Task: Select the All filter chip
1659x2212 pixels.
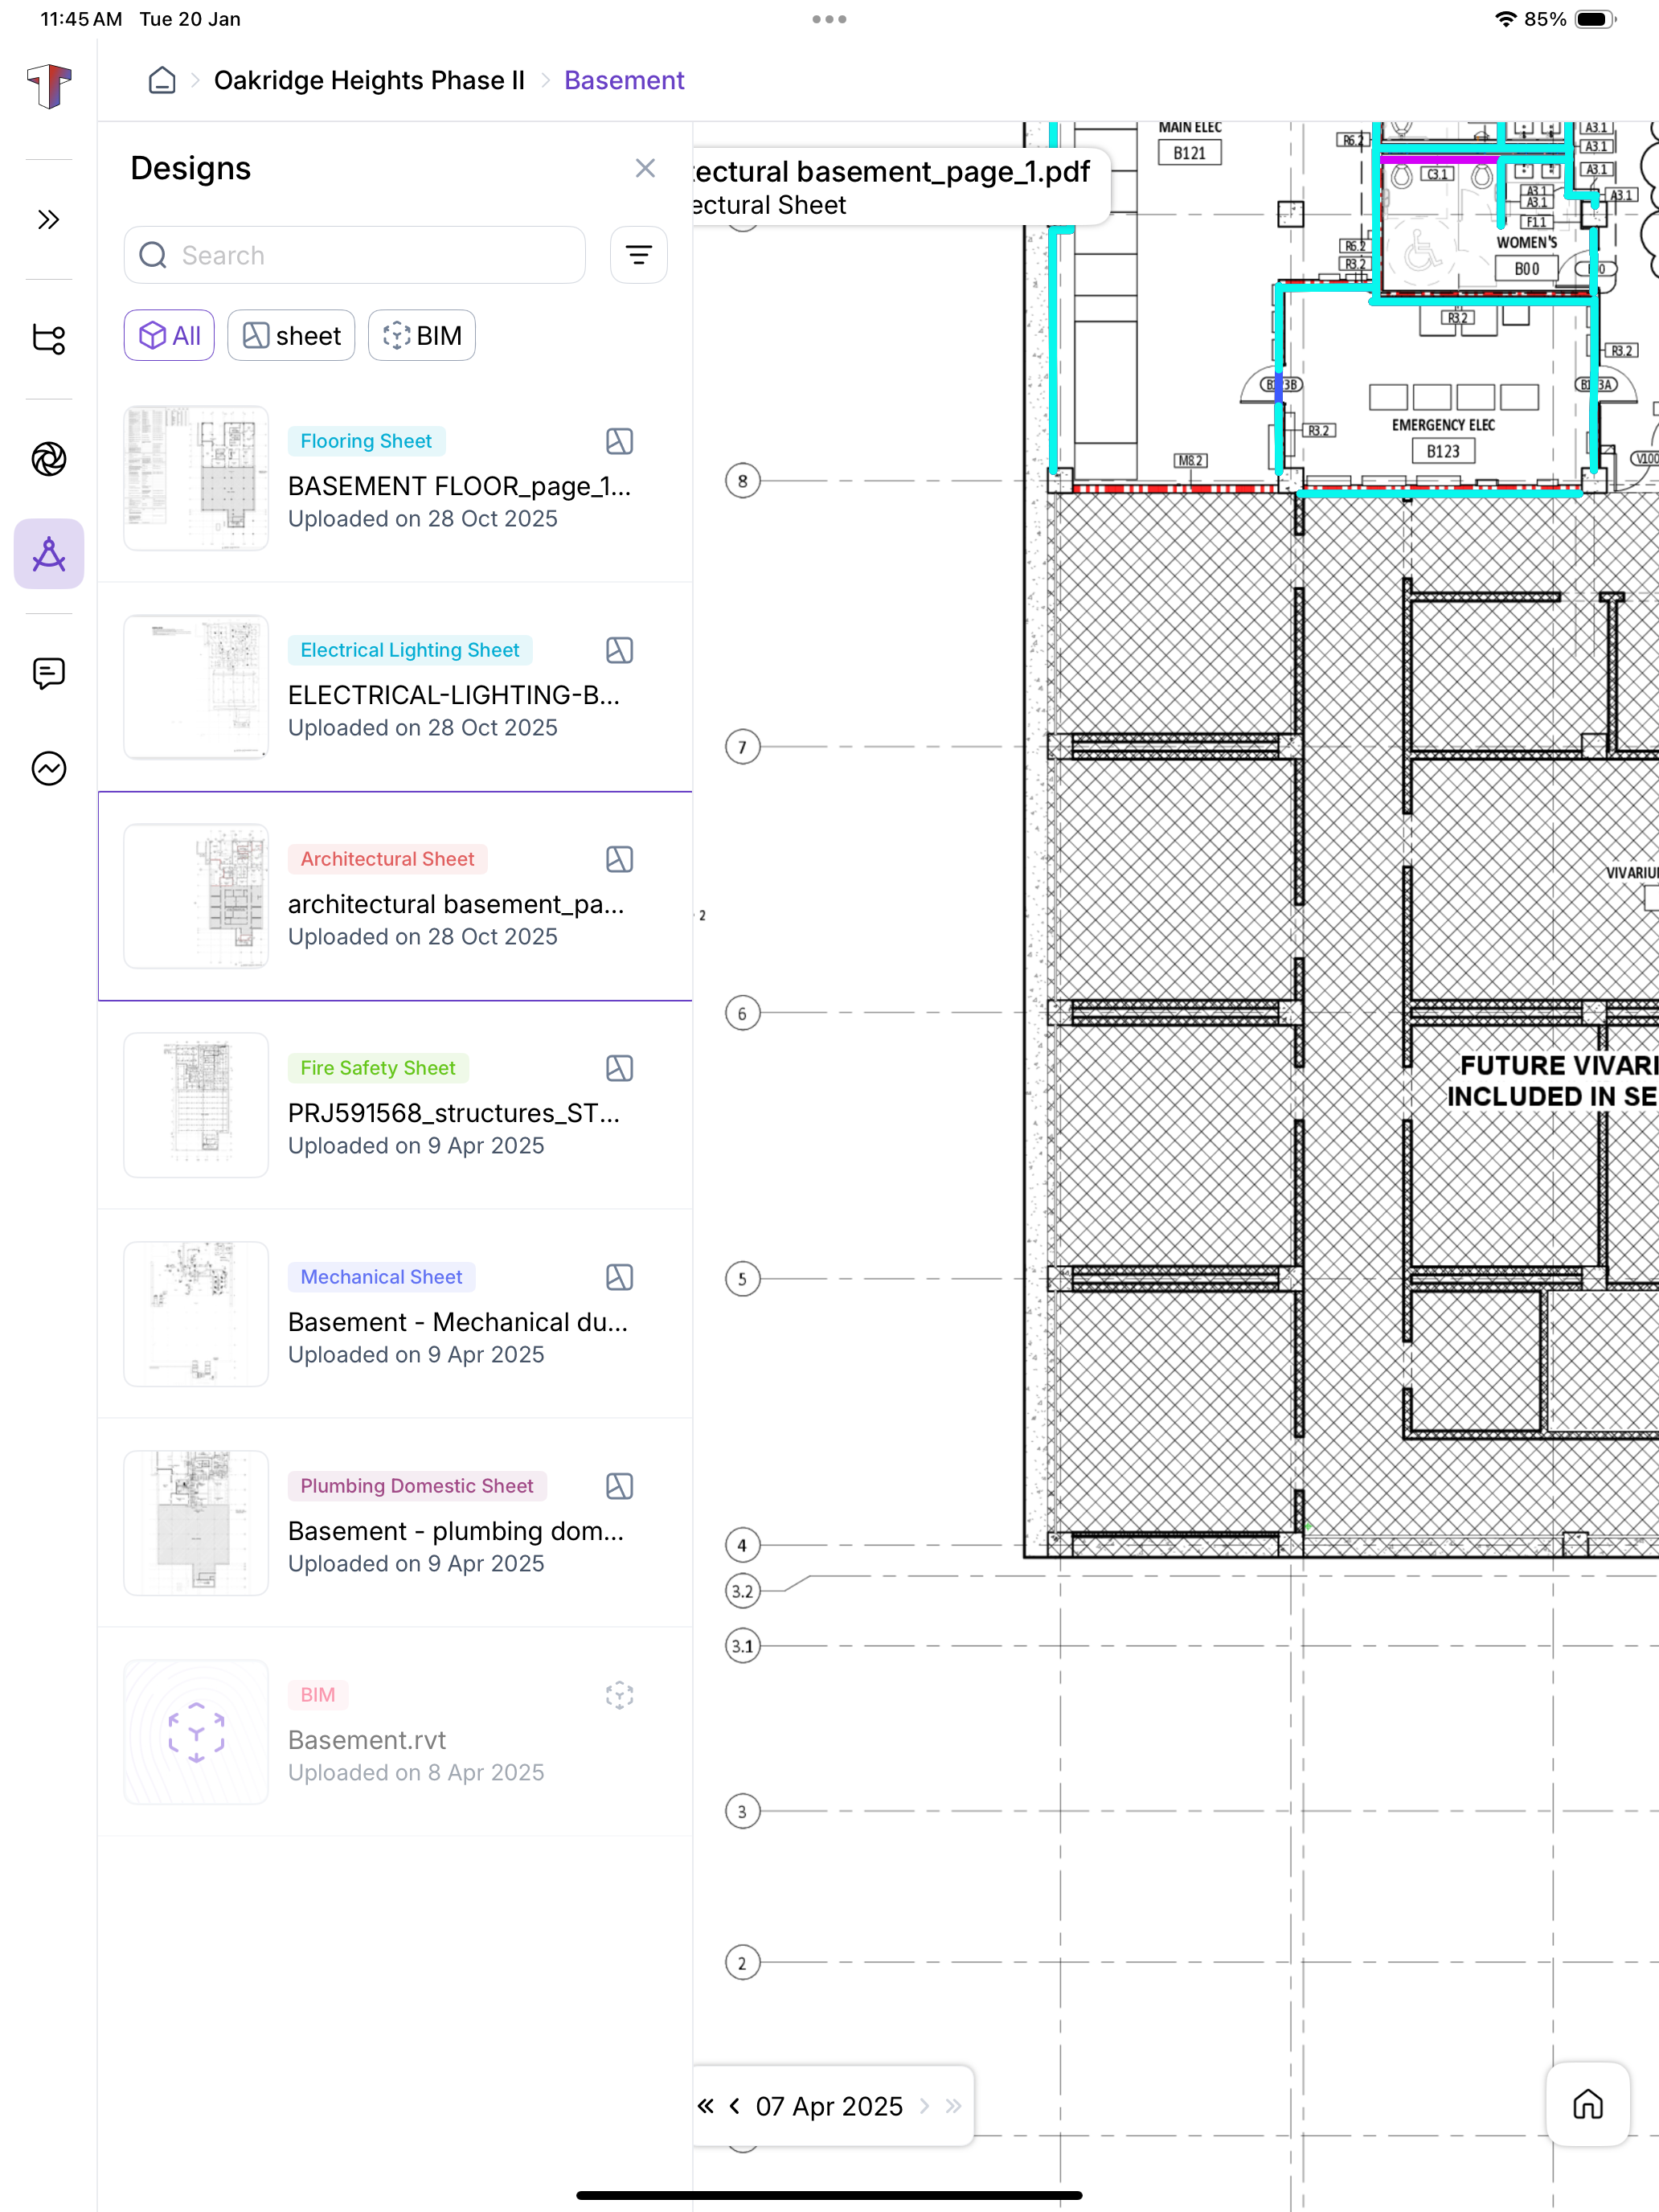Action: (169, 336)
